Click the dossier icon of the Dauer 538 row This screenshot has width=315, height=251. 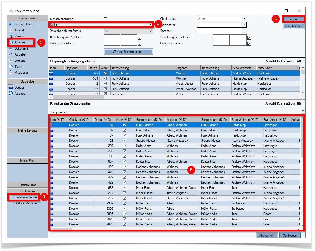click(x=51, y=78)
